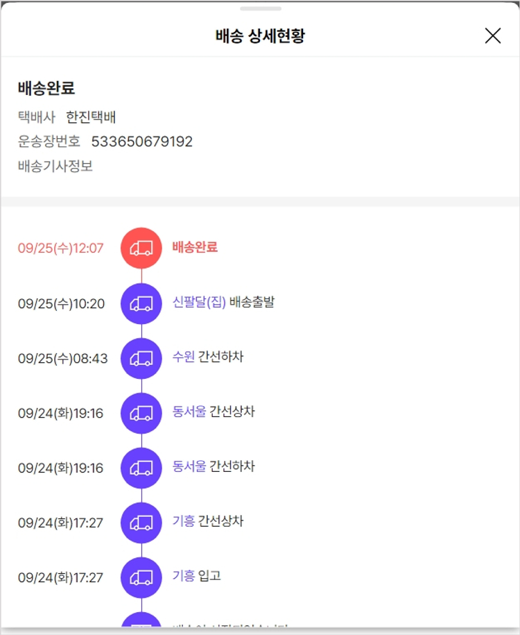Click the 동서울 간선상차 truck icon

pyautogui.click(x=141, y=413)
